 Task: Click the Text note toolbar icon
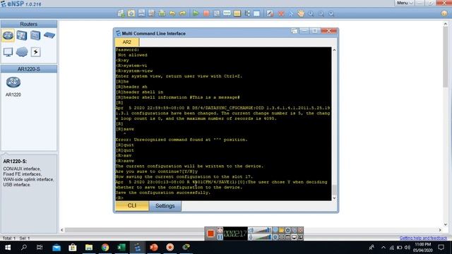227,13
